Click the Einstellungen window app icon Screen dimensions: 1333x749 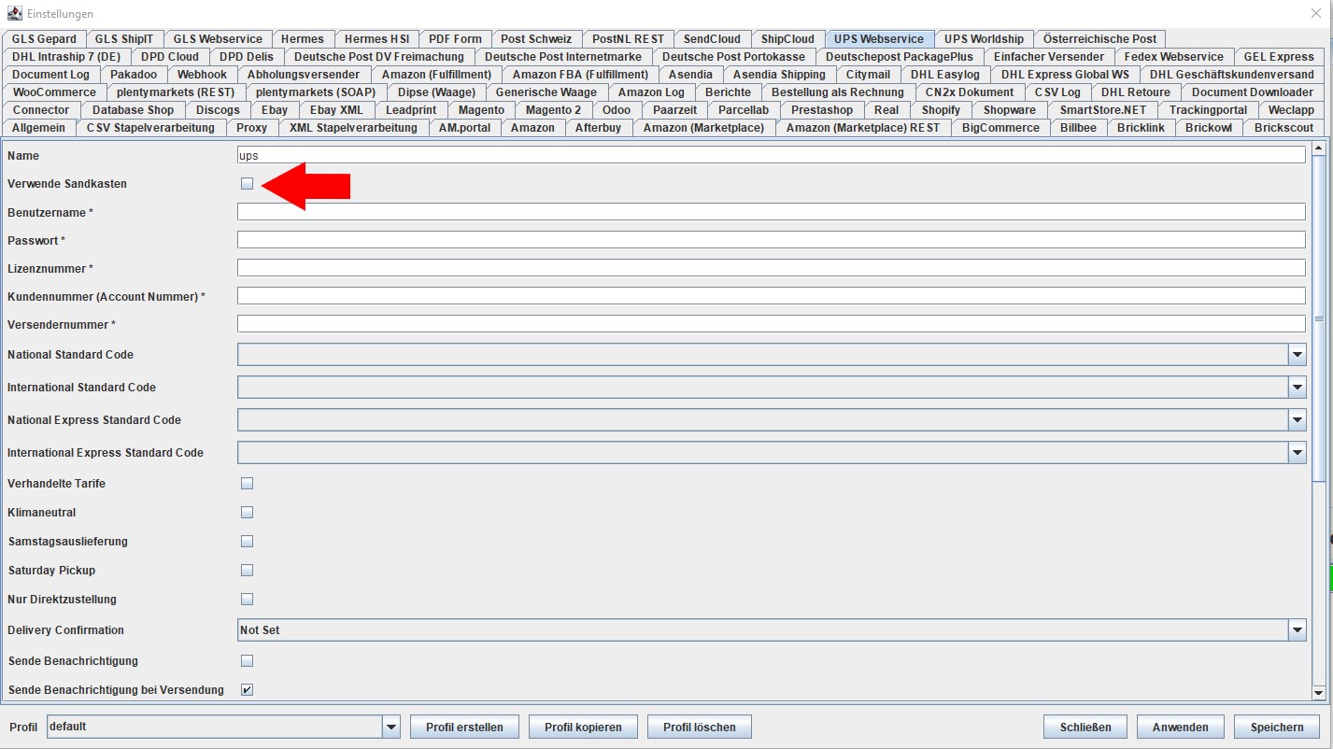(x=14, y=14)
